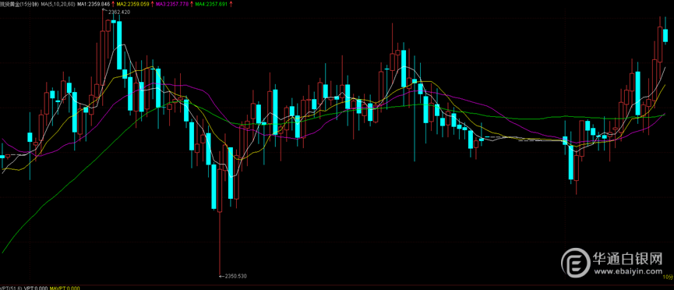The height and width of the screenshot is (290, 674).
Task: Click the arrow marker beside 2362.420 high
Action: (x=104, y=10)
